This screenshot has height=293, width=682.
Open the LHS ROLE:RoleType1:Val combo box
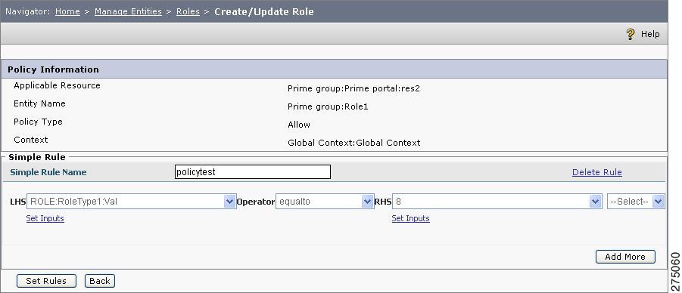132,202
